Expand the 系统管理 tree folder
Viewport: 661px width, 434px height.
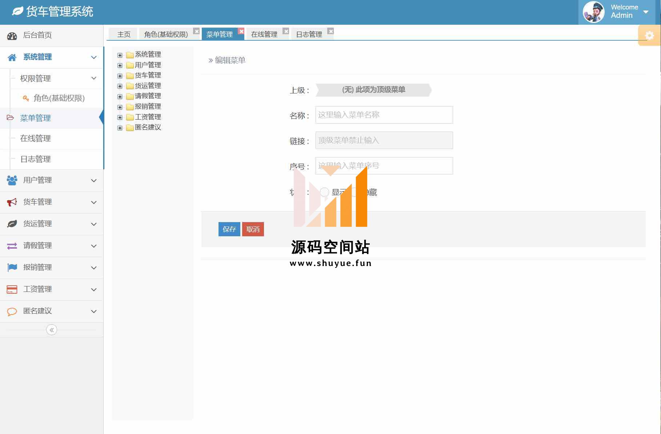click(x=120, y=55)
